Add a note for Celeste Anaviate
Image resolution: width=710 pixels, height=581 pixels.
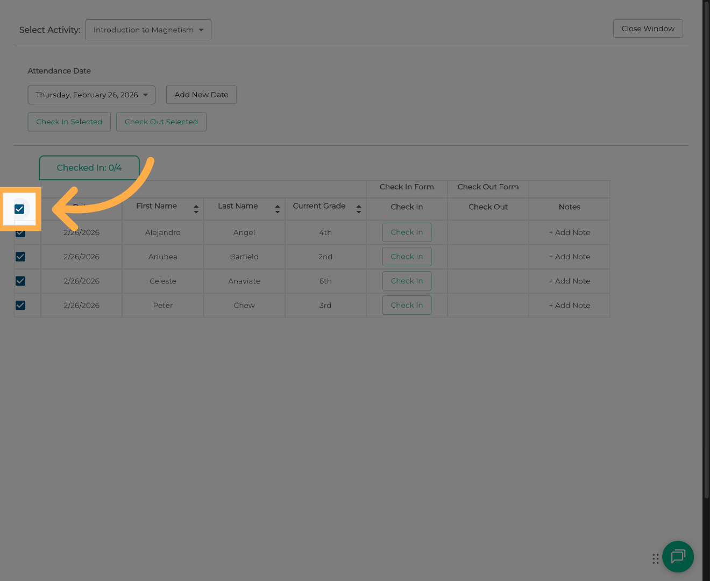(x=569, y=281)
